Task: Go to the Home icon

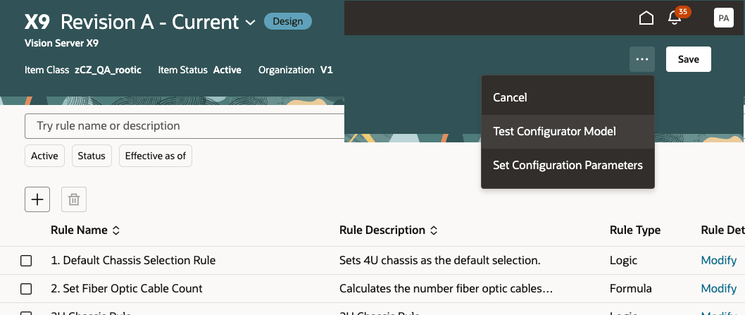Action: (x=646, y=19)
